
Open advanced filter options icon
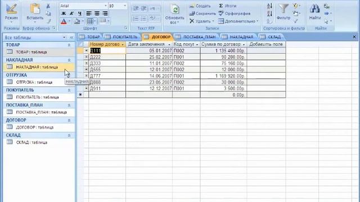click(x=296, y=13)
